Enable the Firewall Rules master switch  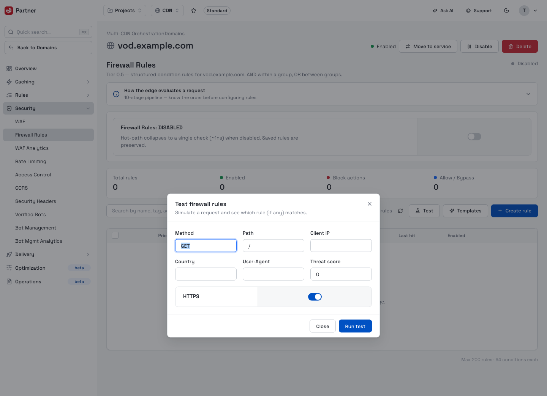click(x=474, y=137)
